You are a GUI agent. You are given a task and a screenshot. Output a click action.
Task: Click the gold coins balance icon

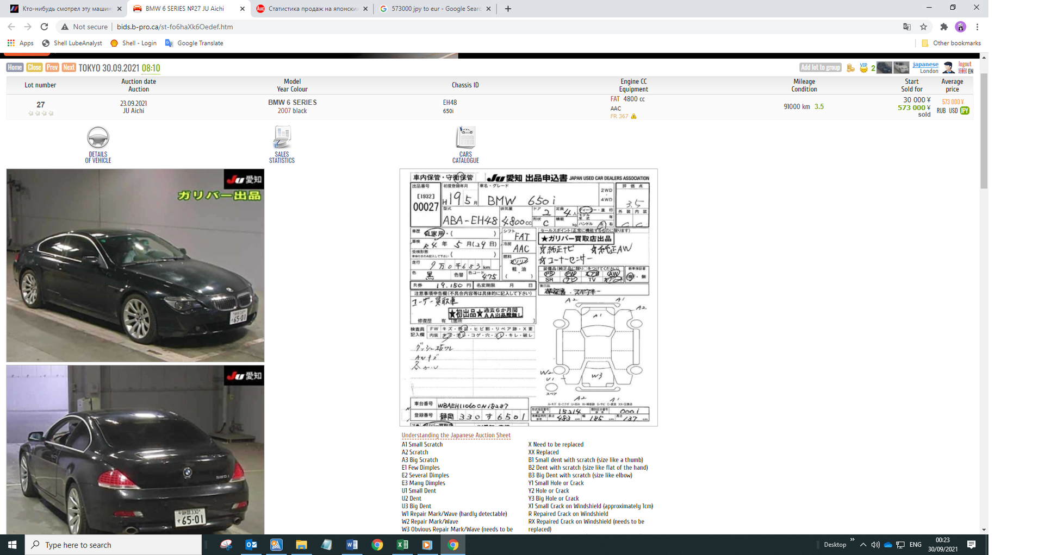(850, 68)
